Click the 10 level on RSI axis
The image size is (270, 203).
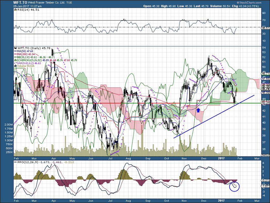pos(264,41)
